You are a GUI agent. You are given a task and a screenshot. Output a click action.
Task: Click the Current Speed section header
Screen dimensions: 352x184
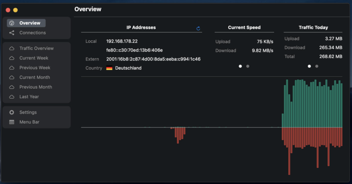coord(244,28)
